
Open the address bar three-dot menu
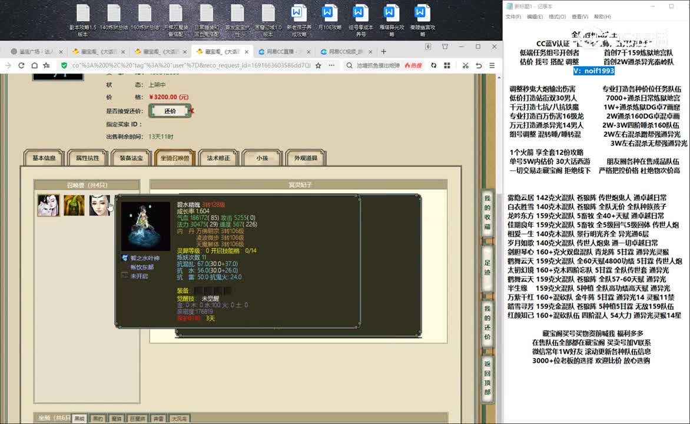point(331,65)
